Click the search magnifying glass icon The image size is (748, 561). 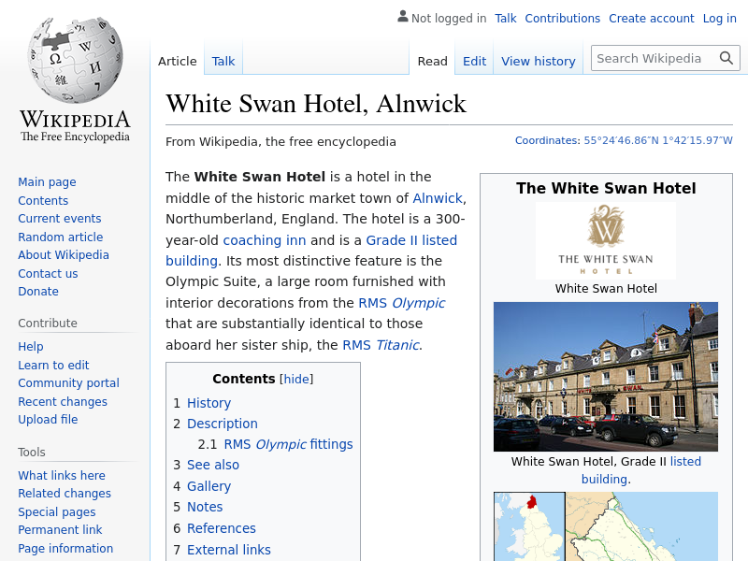tap(726, 58)
